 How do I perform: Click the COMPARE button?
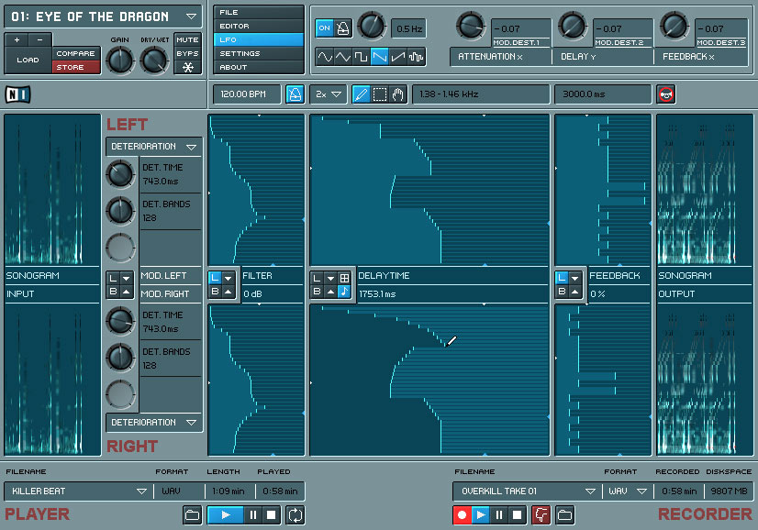click(76, 53)
